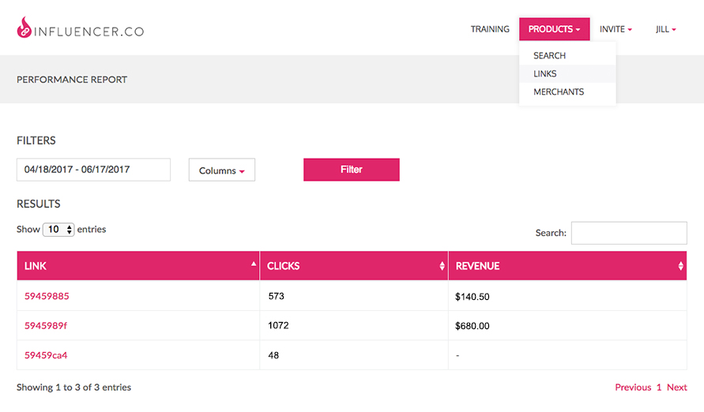Screen dimensions: 704x412
Task: Open the JILL user menu
Action: (665, 29)
